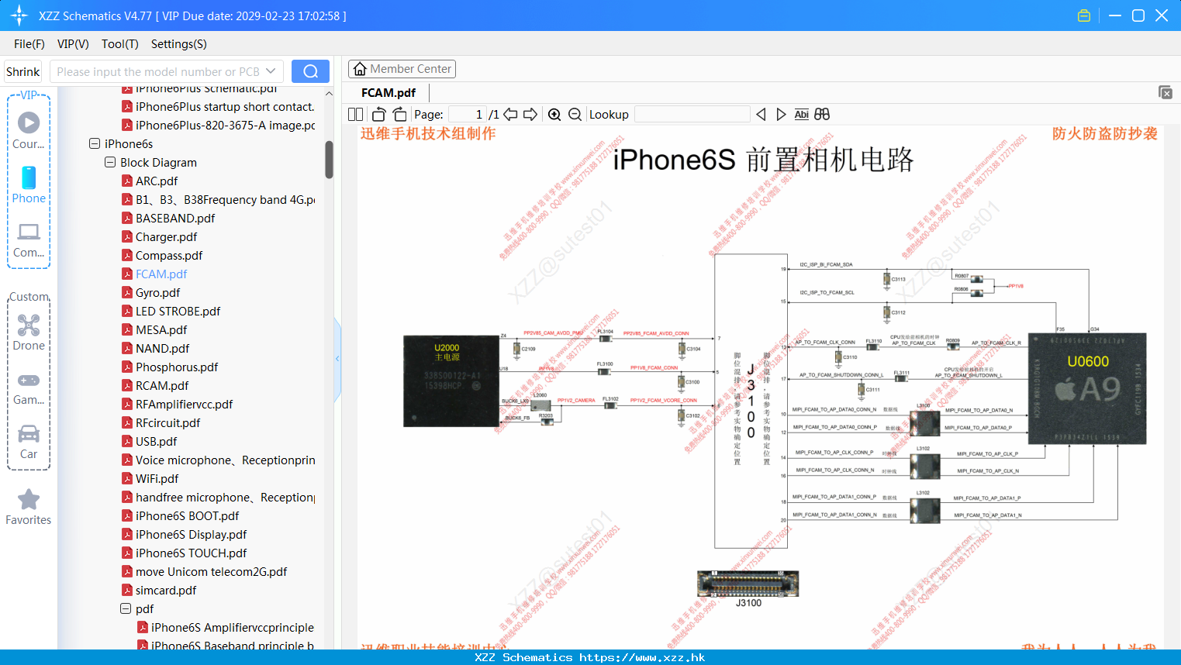The image size is (1181, 665).
Task: Switch to the FCAM.pdf tab
Action: tap(388, 92)
